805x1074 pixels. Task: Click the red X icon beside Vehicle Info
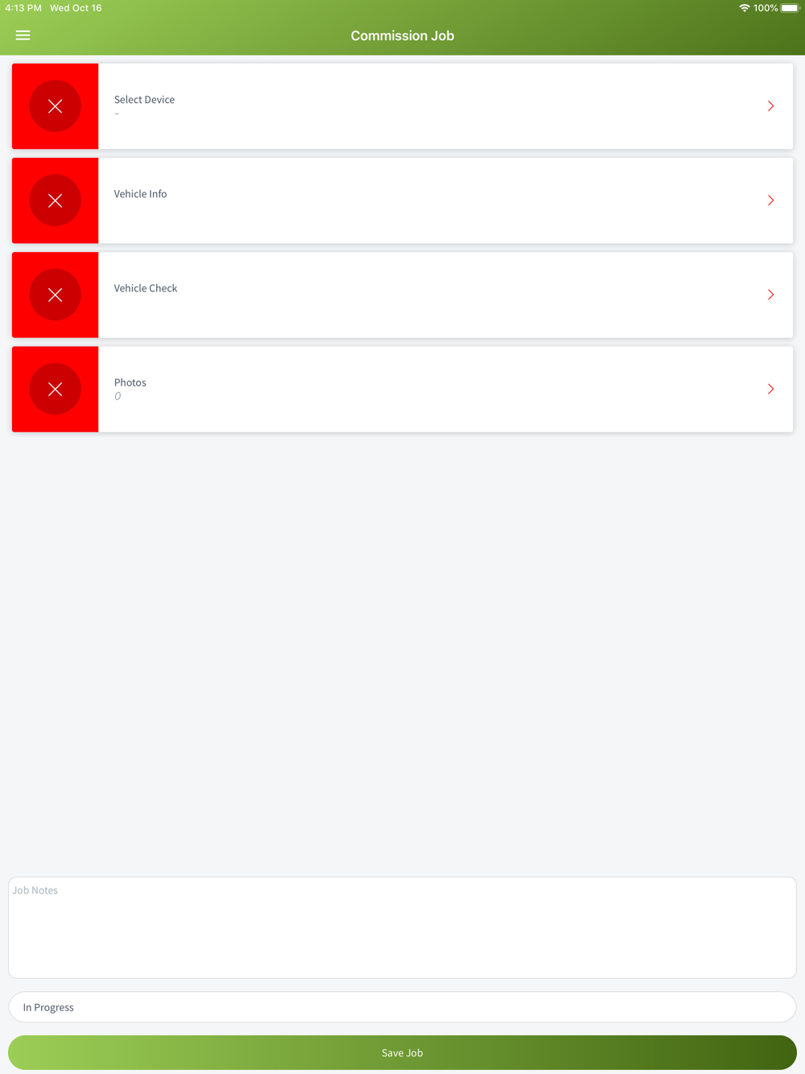pyautogui.click(x=56, y=200)
